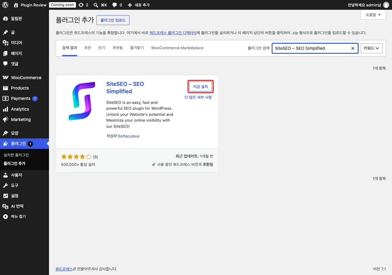Visit site via the home icon
Viewport: 392px width, 275px height.
[x=16, y=5]
